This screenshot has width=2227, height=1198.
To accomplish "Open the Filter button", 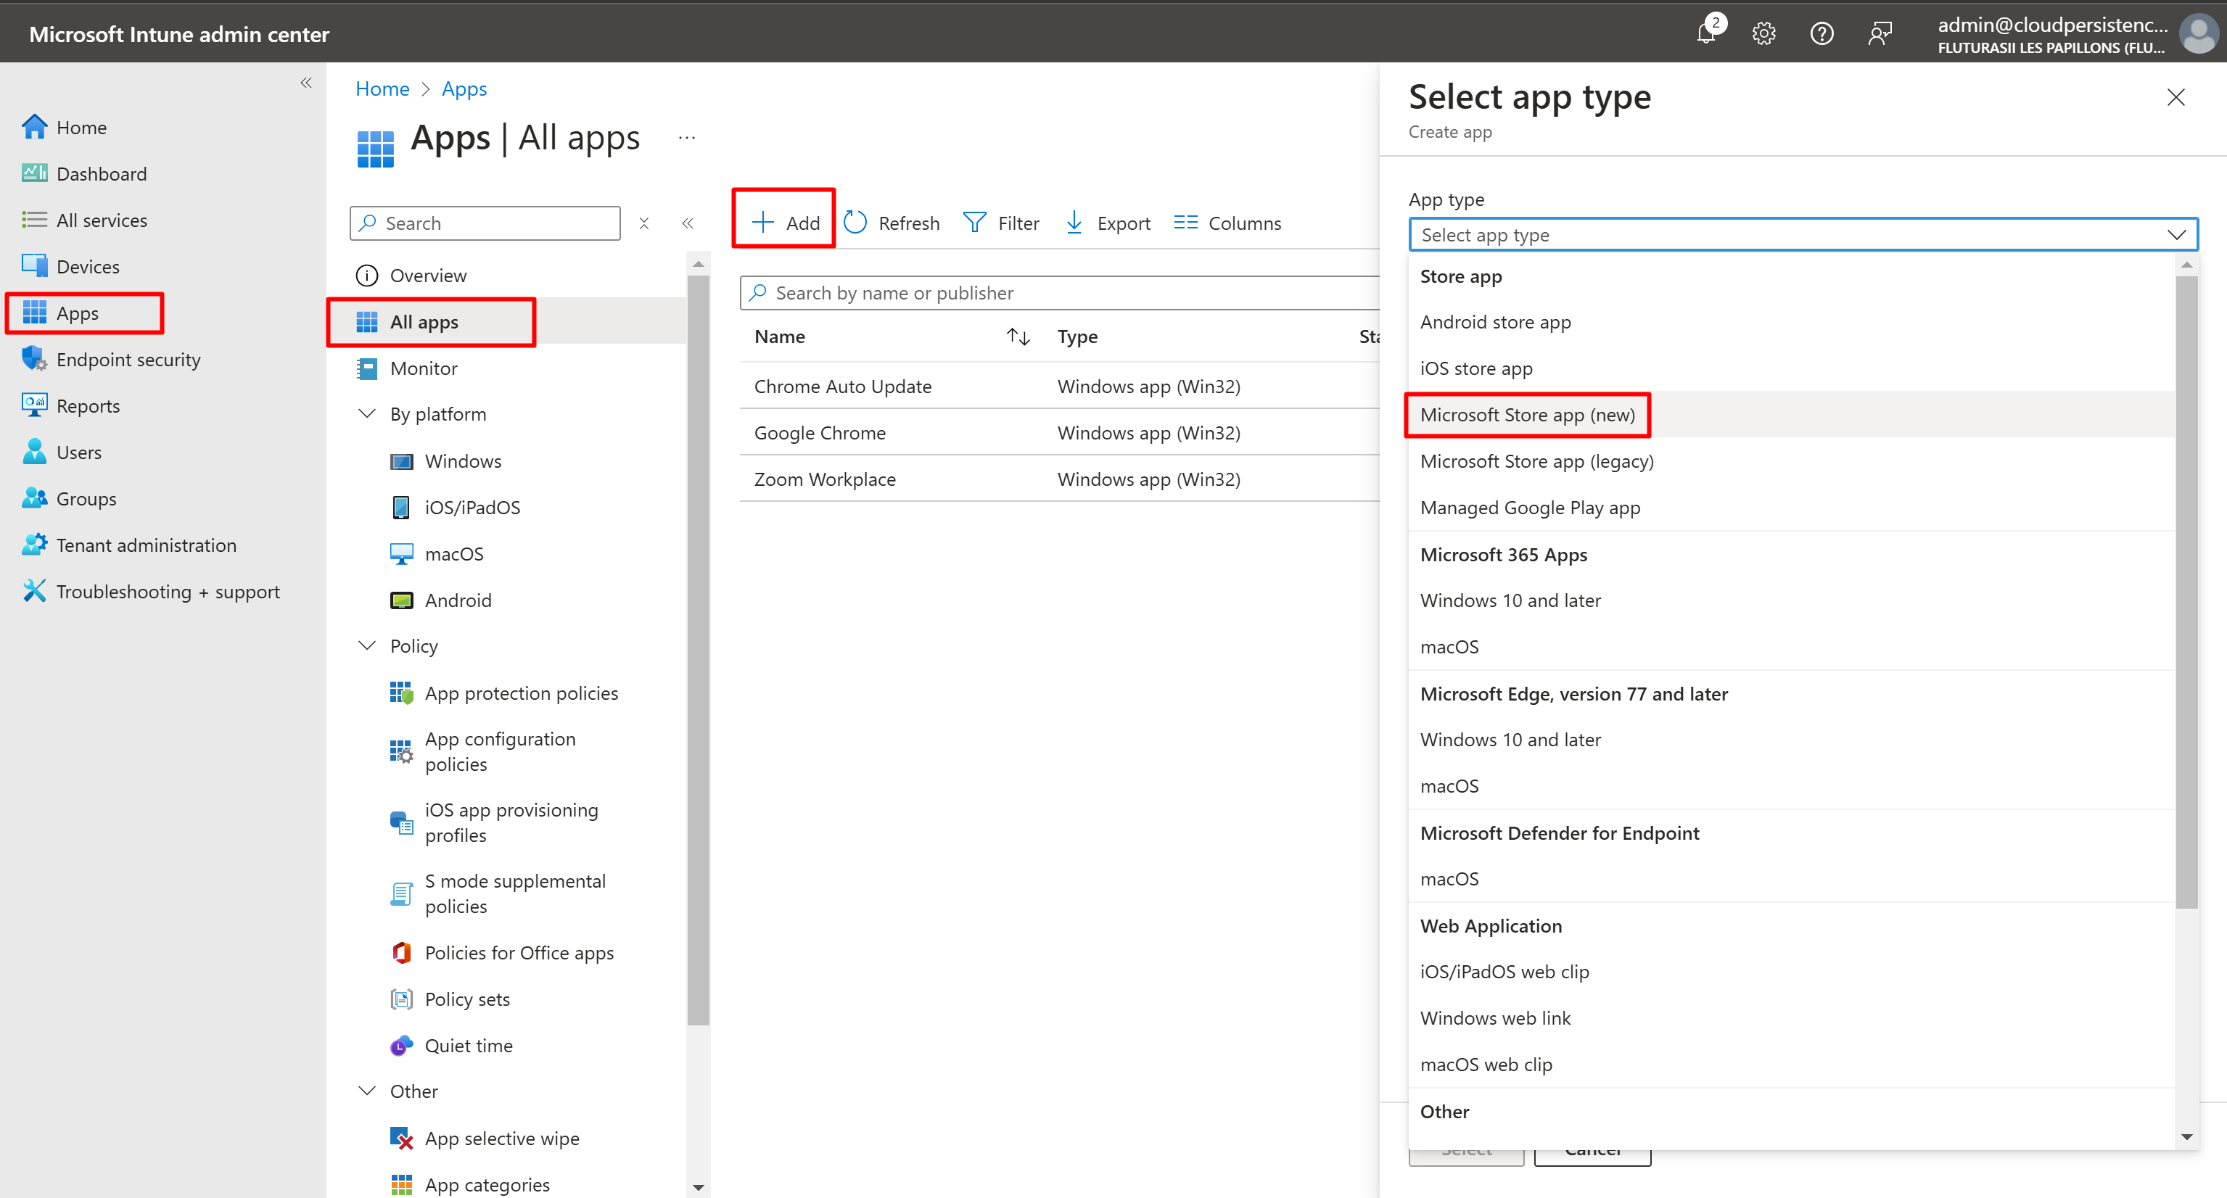I will click(1001, 223).
